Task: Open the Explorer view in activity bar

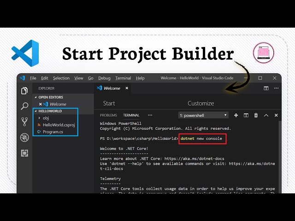Action: pos(24,91)
